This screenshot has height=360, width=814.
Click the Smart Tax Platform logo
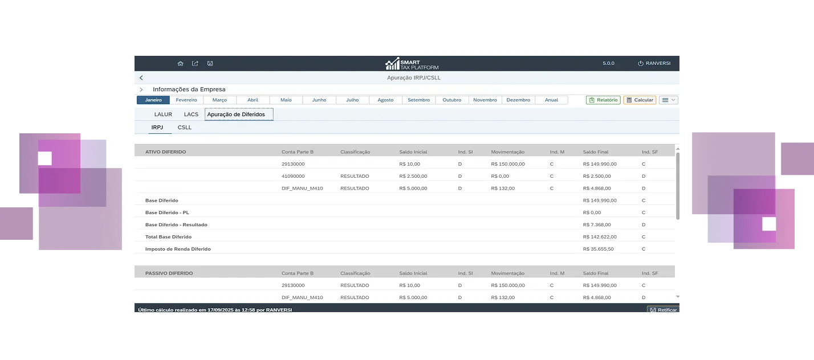point(412,63)
